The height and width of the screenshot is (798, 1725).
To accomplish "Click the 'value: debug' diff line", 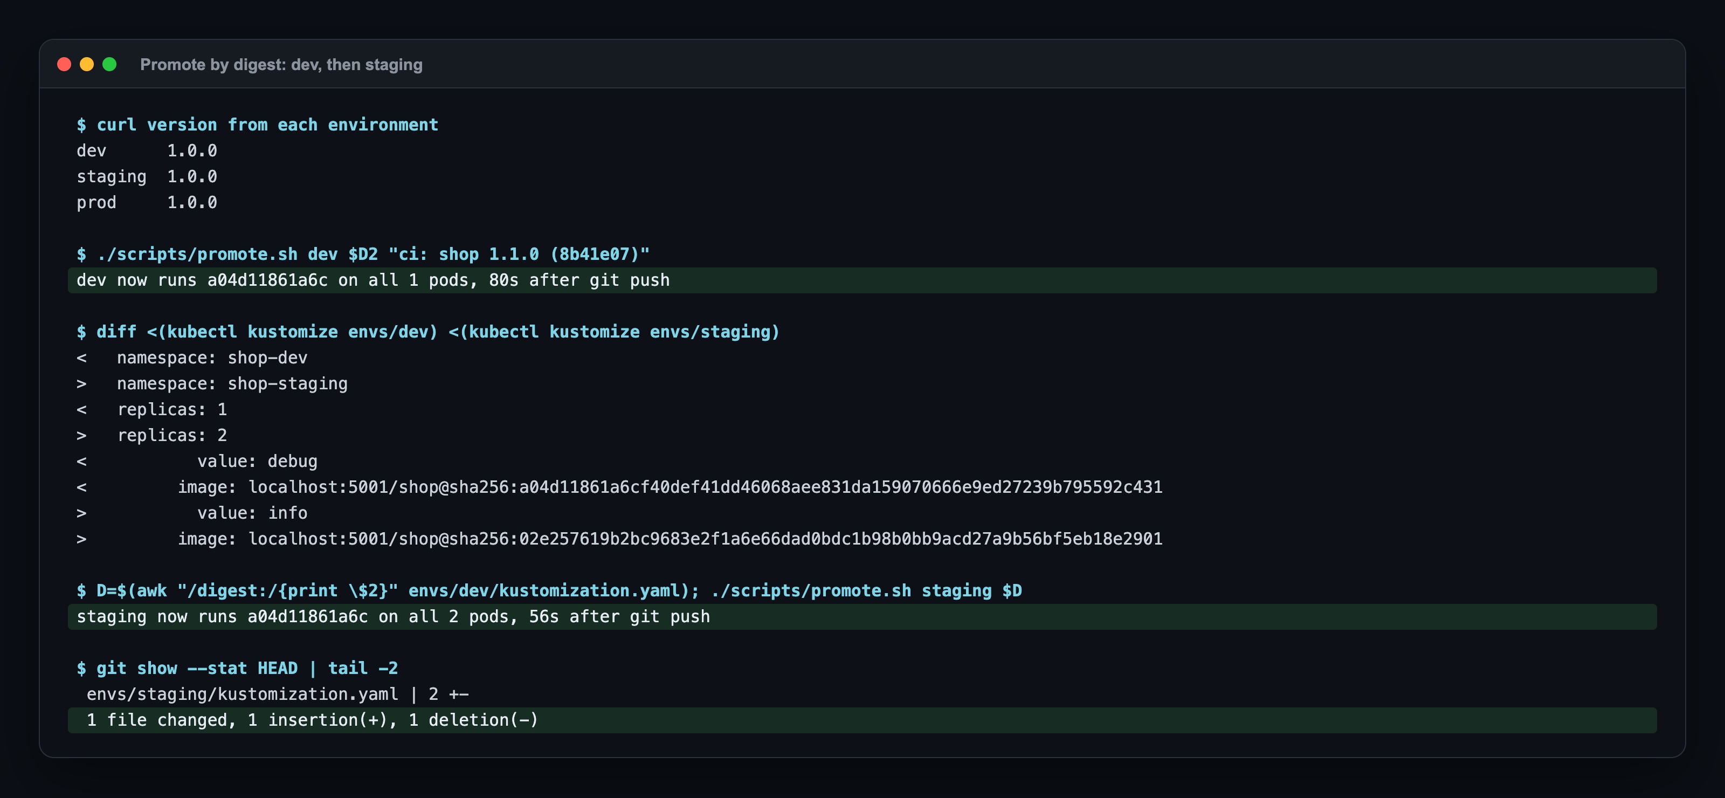I will tap(197, 461).
